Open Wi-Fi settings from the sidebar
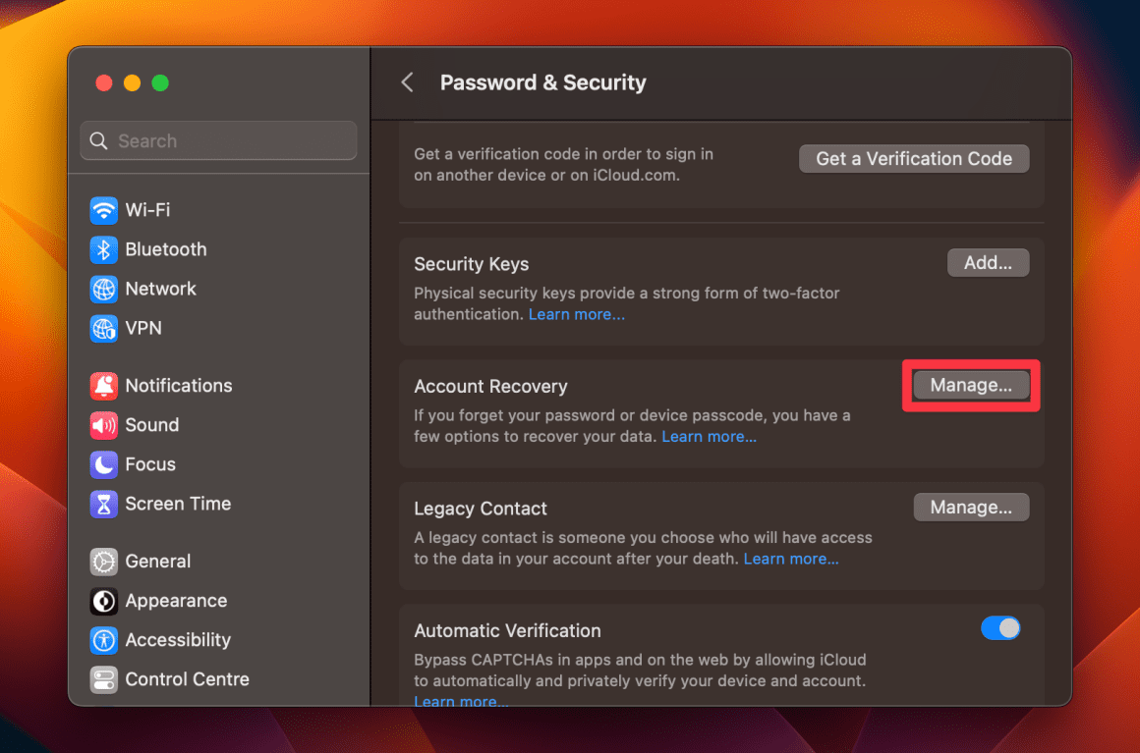The height and width of the screenshot is (753, 1140). 147,209
